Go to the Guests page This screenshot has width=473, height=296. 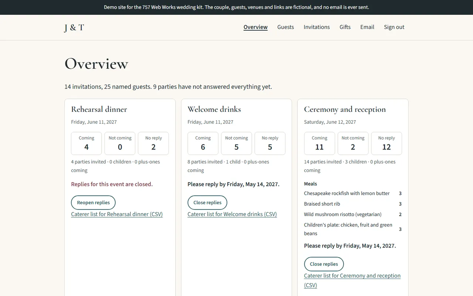pyautogui.click(x=286, y=27)
